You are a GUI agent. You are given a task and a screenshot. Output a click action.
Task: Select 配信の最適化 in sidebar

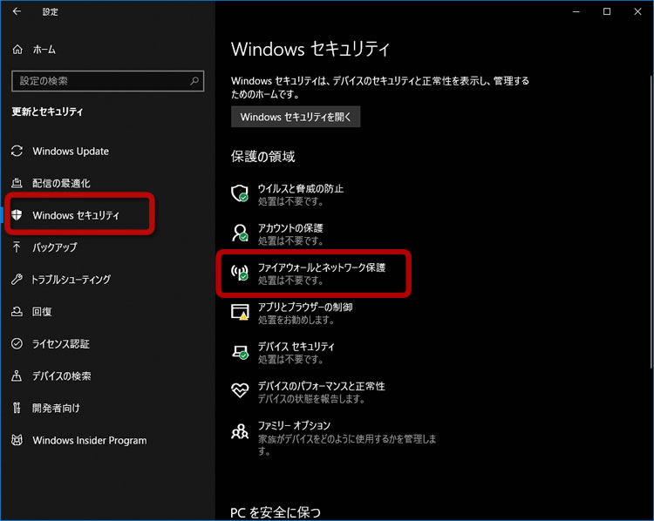[x=61, y=183]
